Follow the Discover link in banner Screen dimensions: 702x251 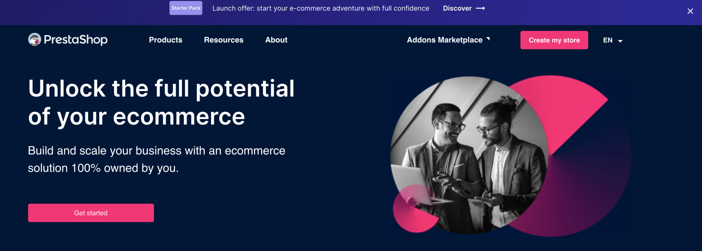pyautogui.click(x=457, y=8)
